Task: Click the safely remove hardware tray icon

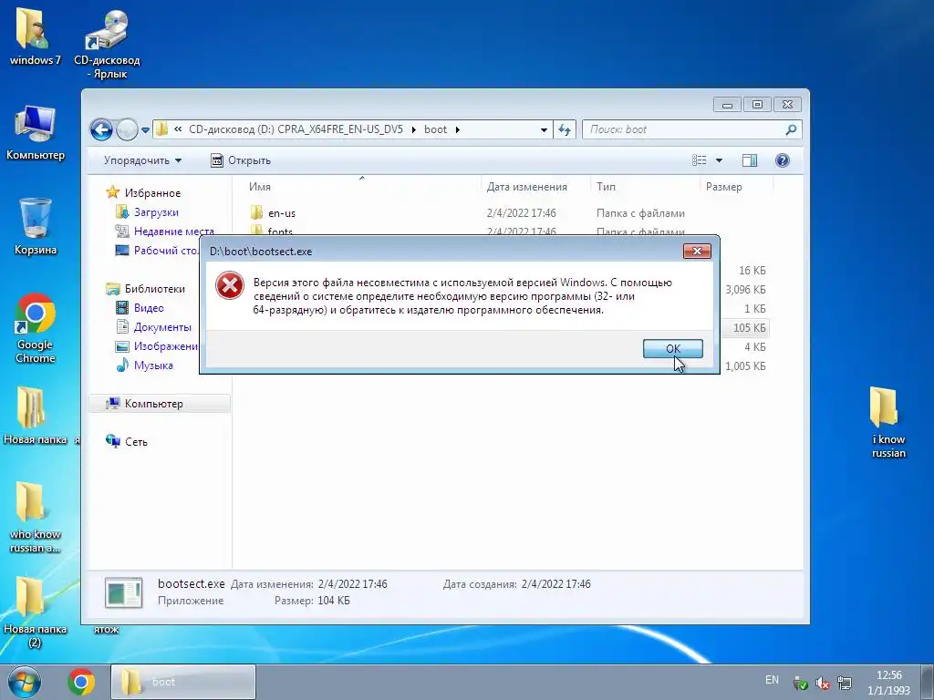Action: (801, 684)
